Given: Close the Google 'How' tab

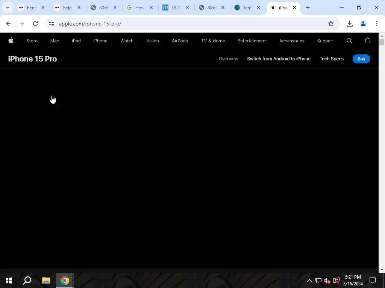Looking at the screenshot, I should [151, 7].
